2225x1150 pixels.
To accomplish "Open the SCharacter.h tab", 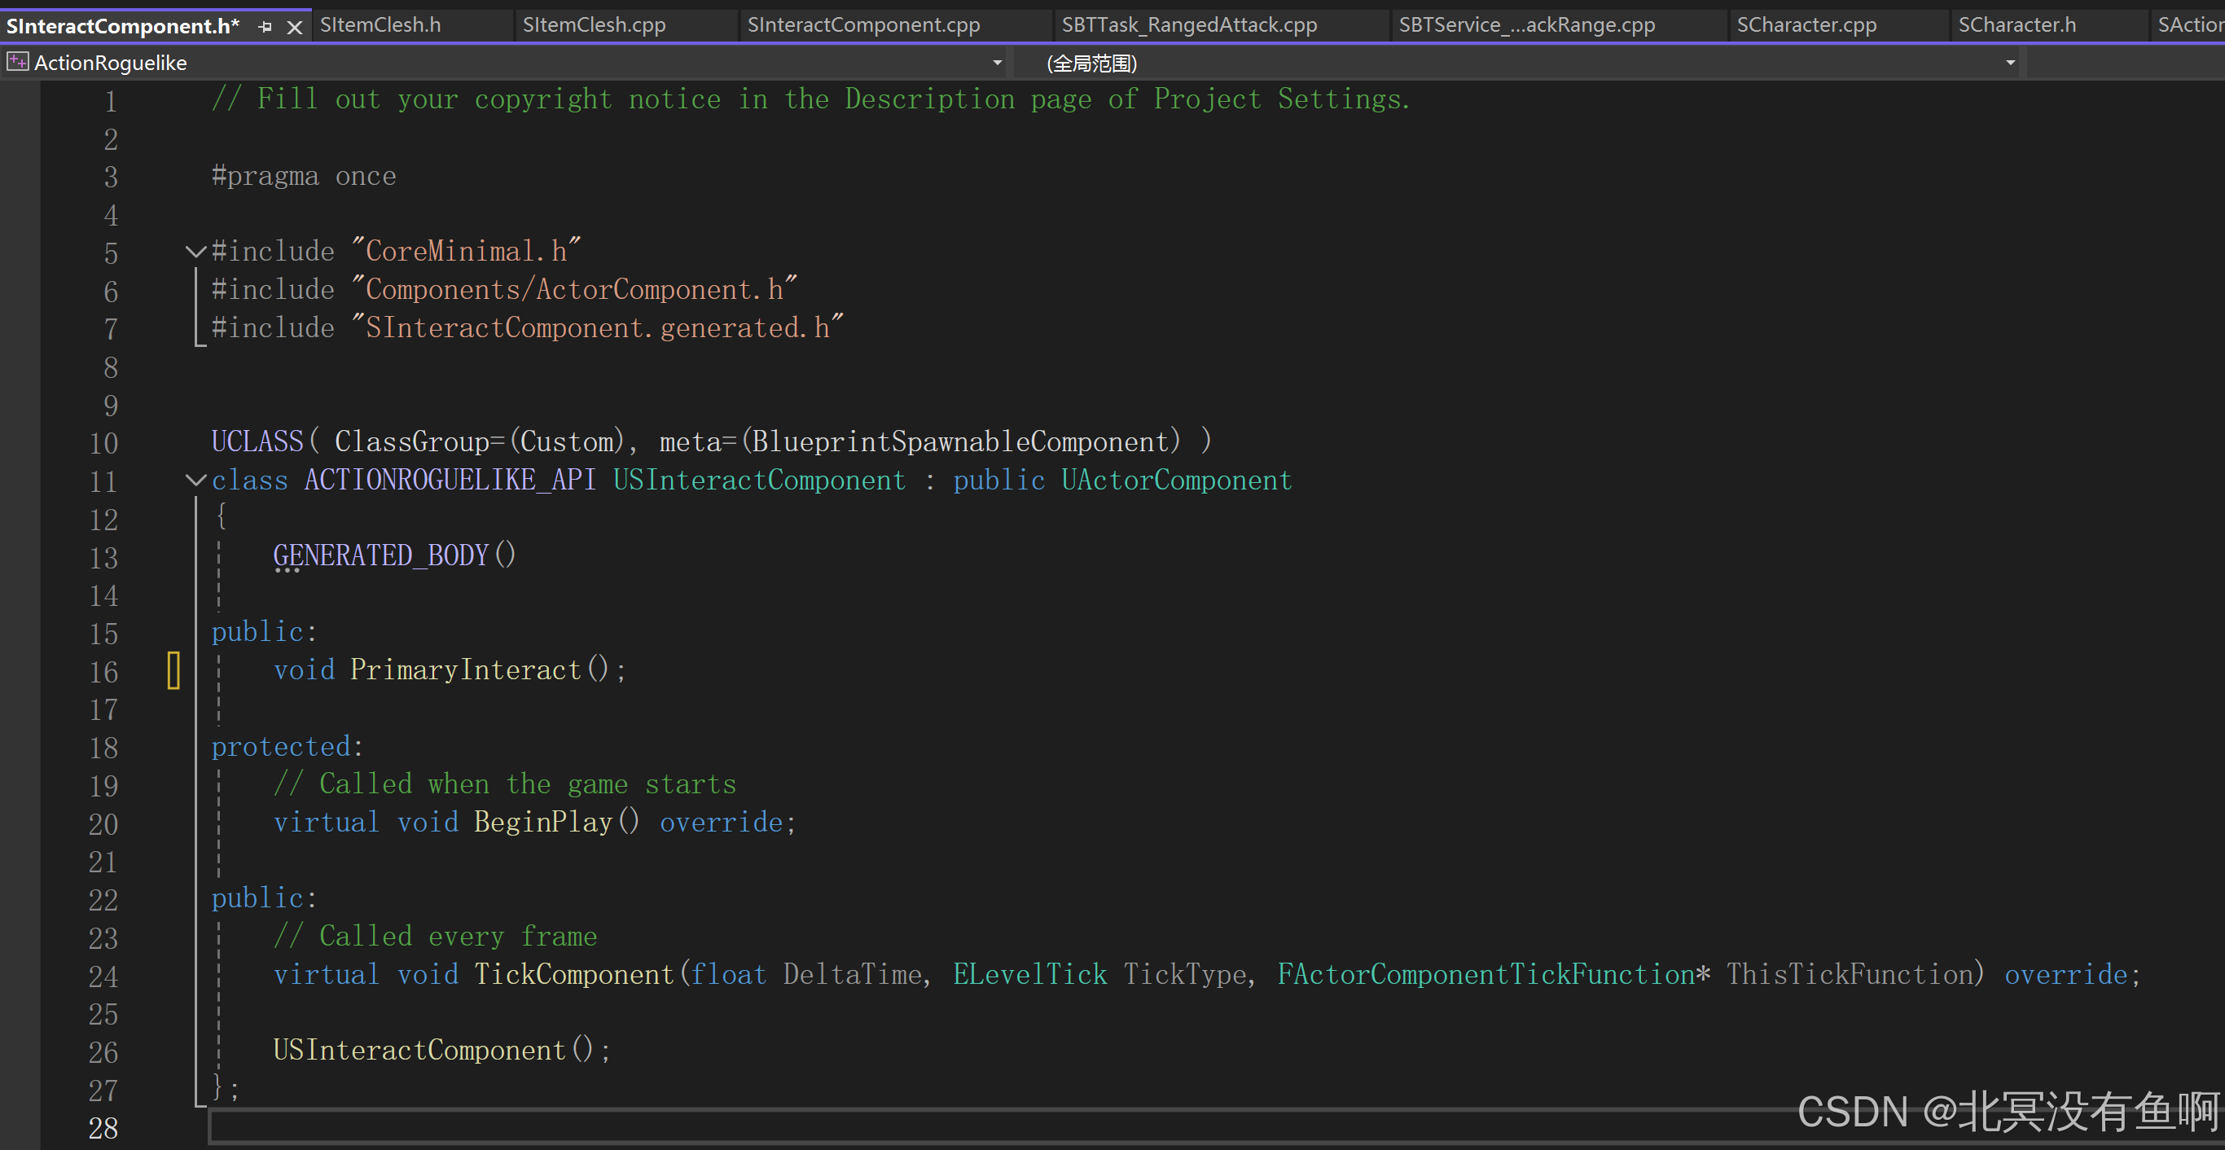I will tap(2016, 25).
